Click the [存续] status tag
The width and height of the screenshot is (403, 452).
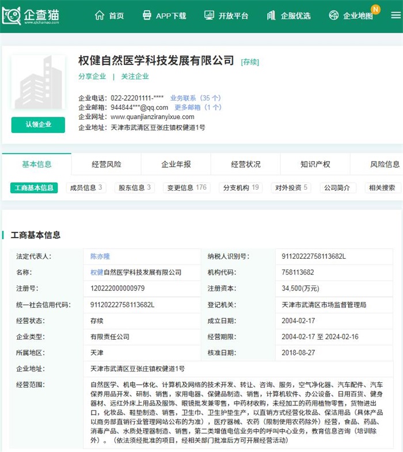pos(250,62)
